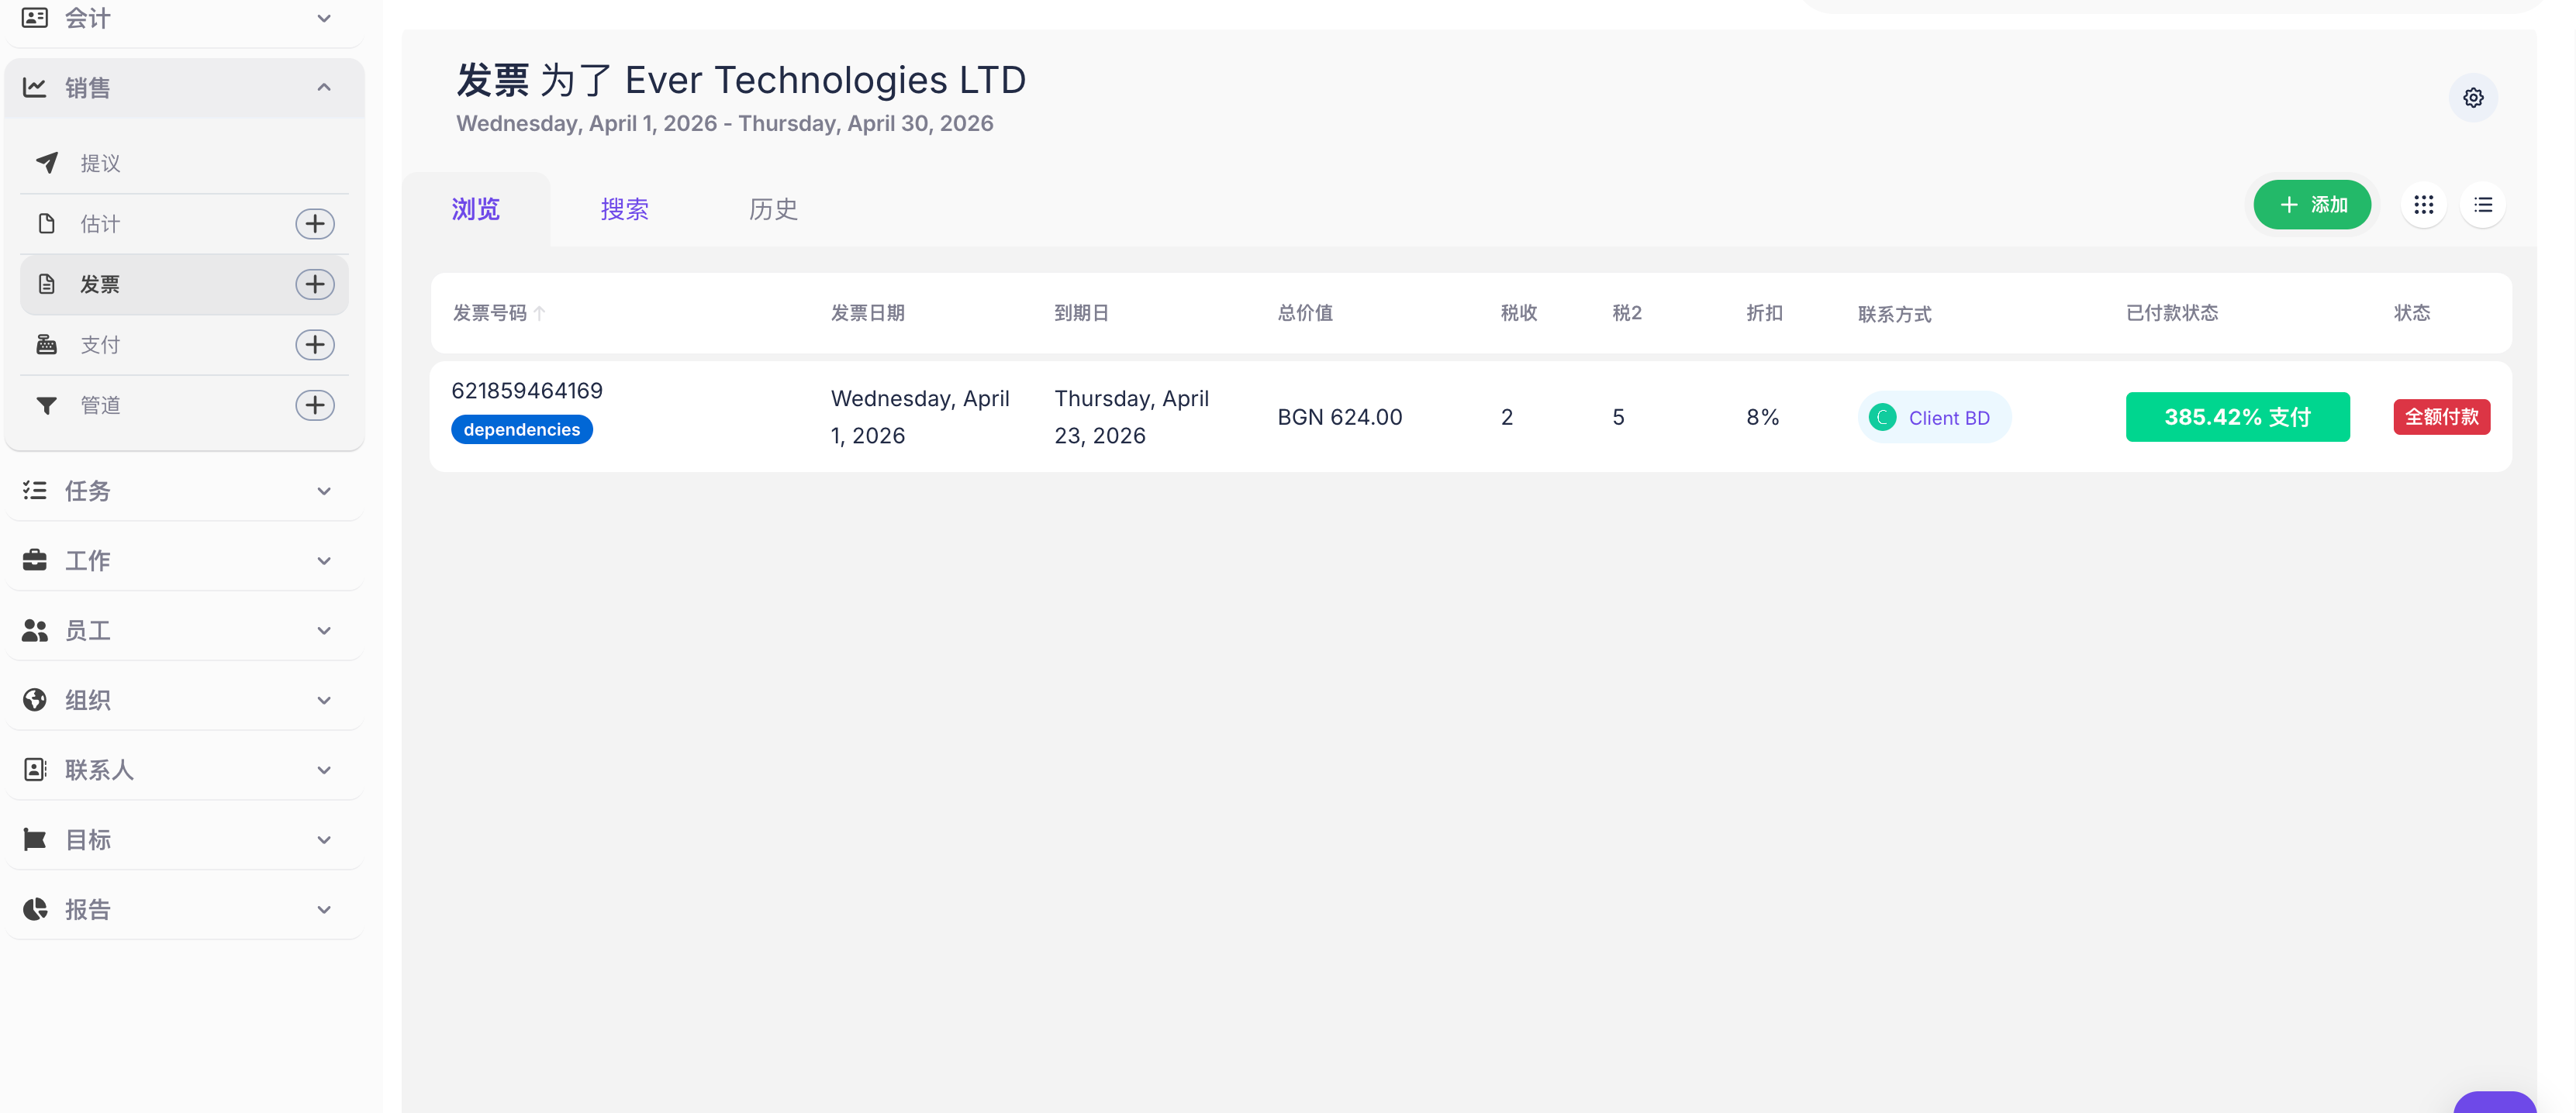Open the Client BD contact link

tap(1949, 418)
